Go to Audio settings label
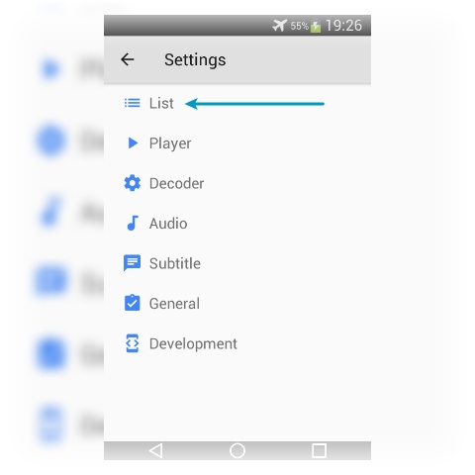 tap(168, 224)
